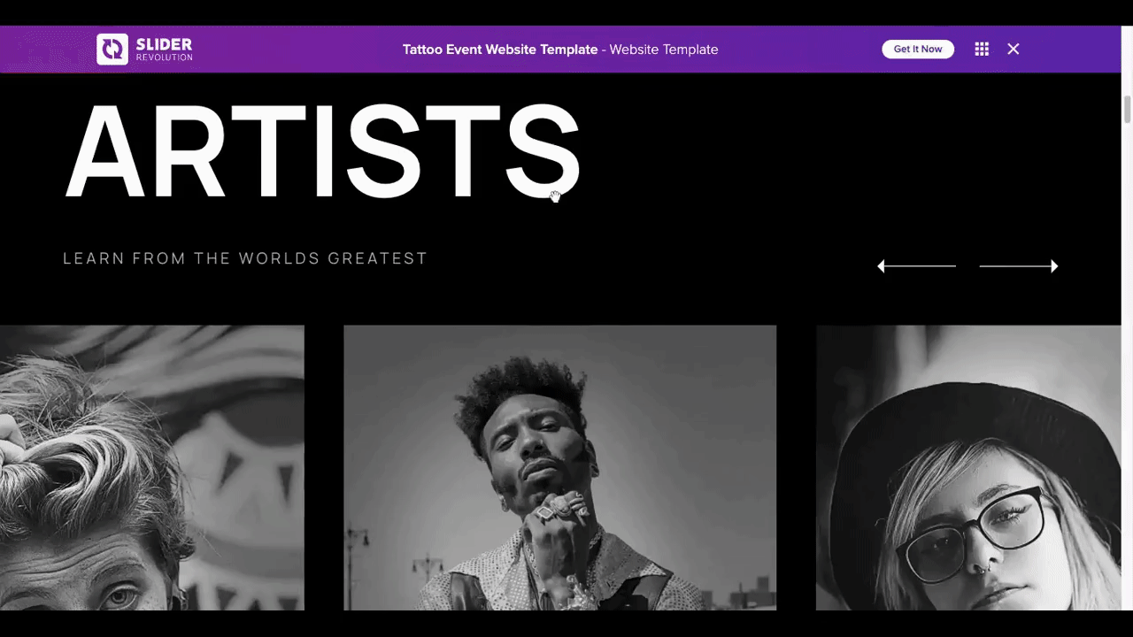This screenshot has width=1133, height=637.
Task: Select the curly-haired man artist photo
Action: [x=559, y=468]
